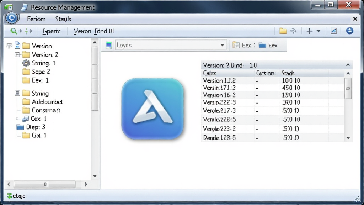This screenshot has height=205, width=364.
Task: Select the Version 1.F.2 table row
Action: point(273,81)
